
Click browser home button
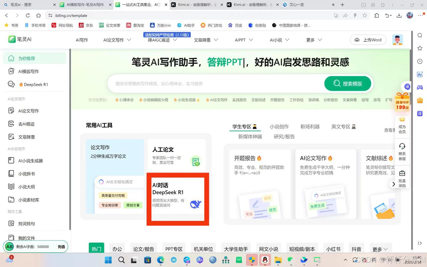[x=38, y=15]
